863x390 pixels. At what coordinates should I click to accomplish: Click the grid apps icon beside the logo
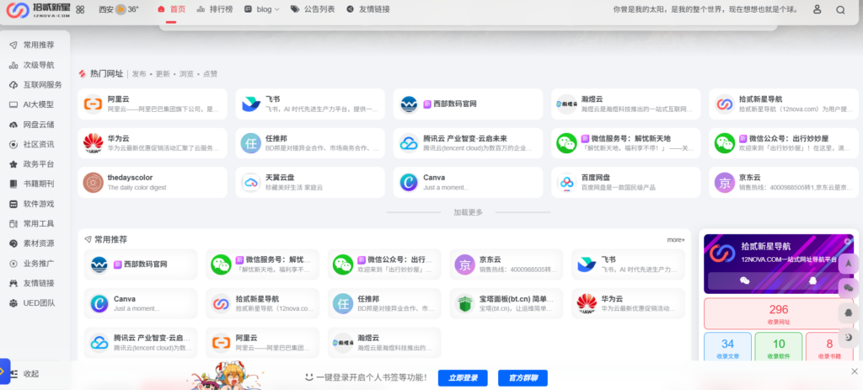click(x=80, y=10)
